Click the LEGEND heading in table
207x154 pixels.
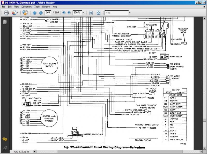(176, 90)
